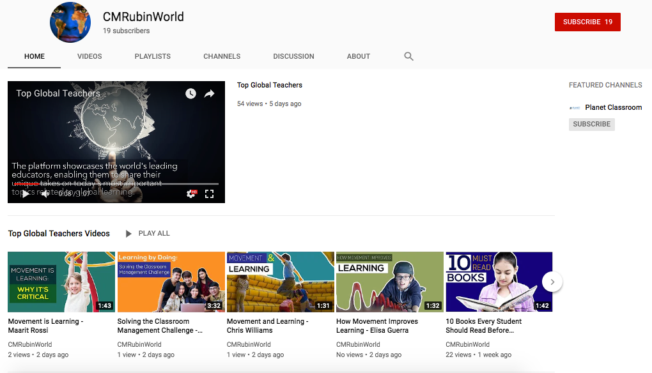Image resolution: width=652 pixels, height=373 pixels.
Task: Click title Solving the Classroom Management Challenge
Action: coord(160,326)
